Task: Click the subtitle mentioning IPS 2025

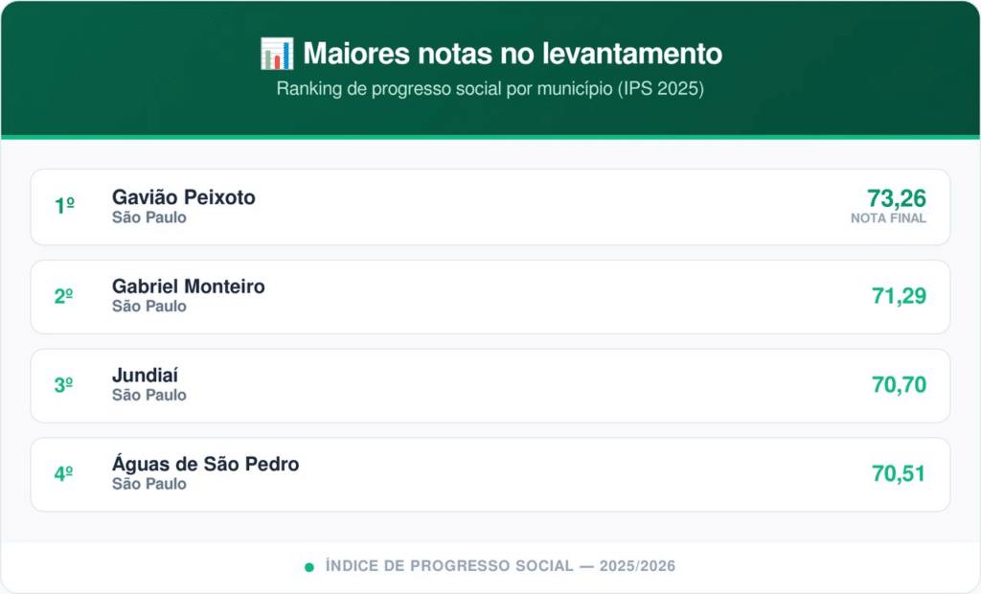Action: (490, 89)
